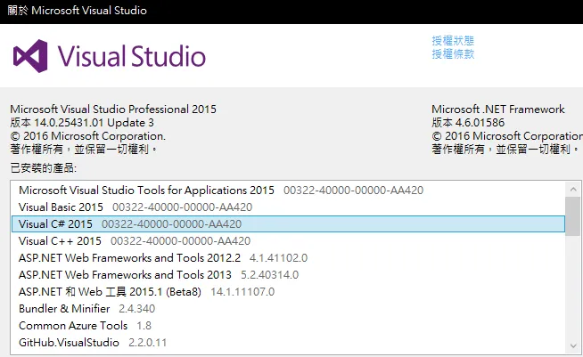Viewport: 583px width, 357px height.
Task: Select ASP.NET Web Frameworks and Tools 2012.2 row
Action: [288, 258]
